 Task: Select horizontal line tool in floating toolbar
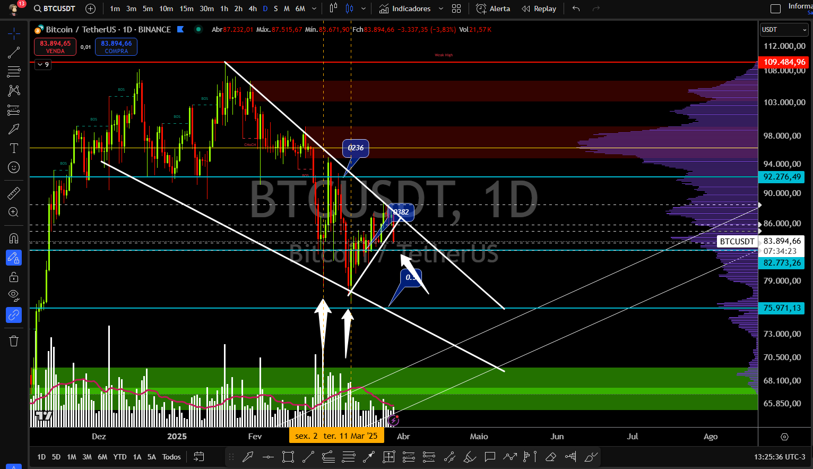[x=268, y=457]
